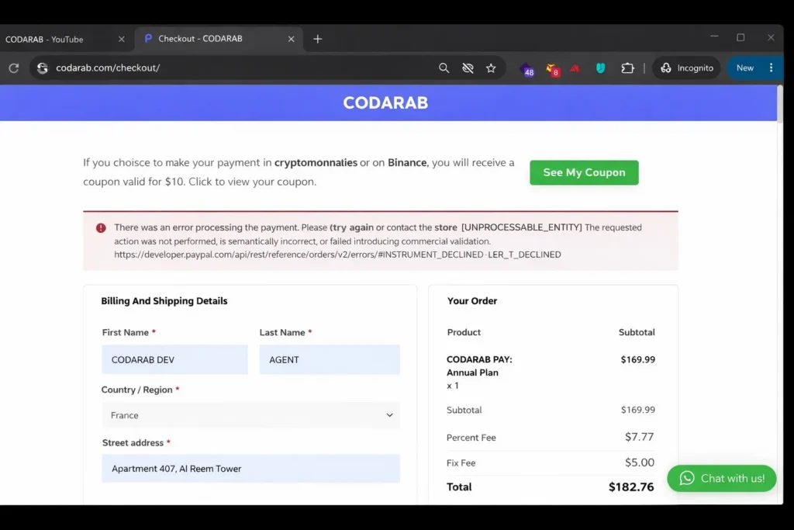Activate the WhatsApp chat icon
This screenshot has height=530, width=794.
(688, 479)
